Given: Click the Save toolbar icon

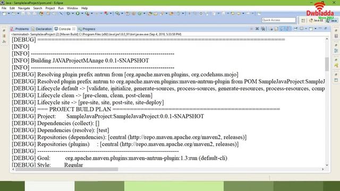Looking at the screenshot, I should [23, 14].
